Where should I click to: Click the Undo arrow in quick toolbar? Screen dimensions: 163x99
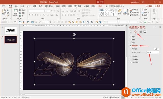tap(15, 22)
